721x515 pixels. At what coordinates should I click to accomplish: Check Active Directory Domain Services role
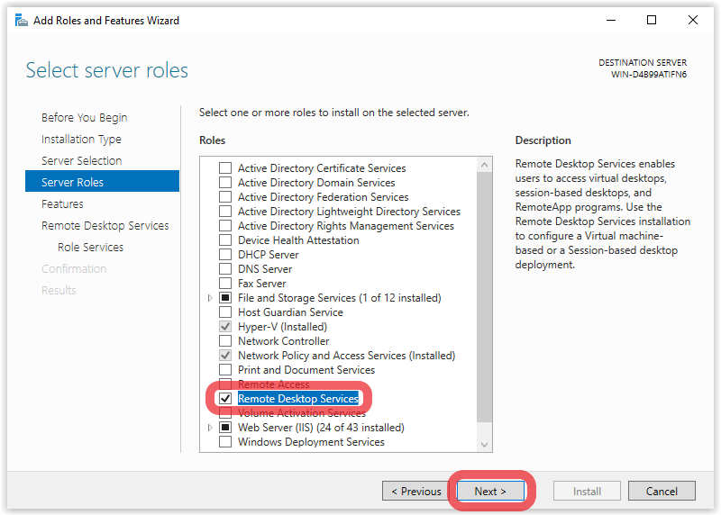click(225, 183)
